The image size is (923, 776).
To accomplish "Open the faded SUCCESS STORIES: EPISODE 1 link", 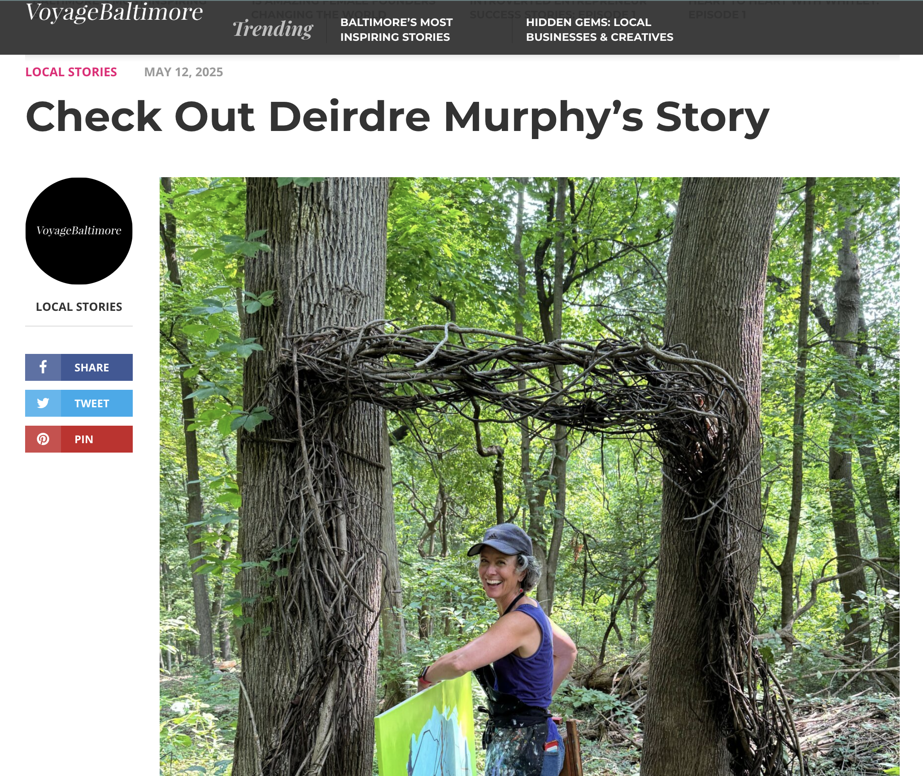I will (553, 14).
